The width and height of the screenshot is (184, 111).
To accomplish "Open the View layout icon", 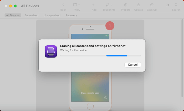I will tap(75, 5).
